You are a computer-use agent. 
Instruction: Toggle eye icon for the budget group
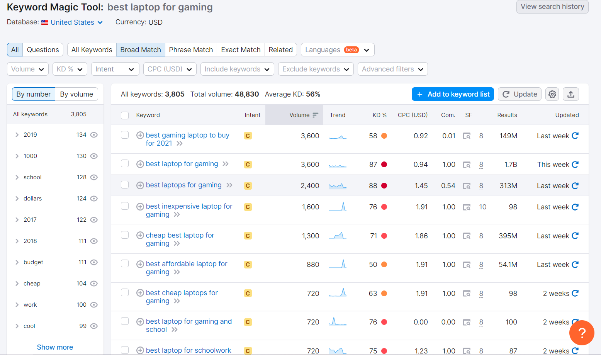tap(94, 262)
